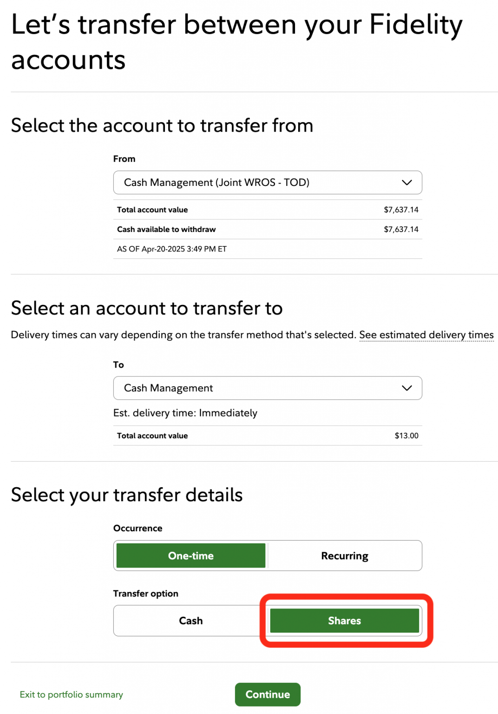Choose the Cash transfer option
Screen dimensions: 498x714
click(x=190, y=620)
